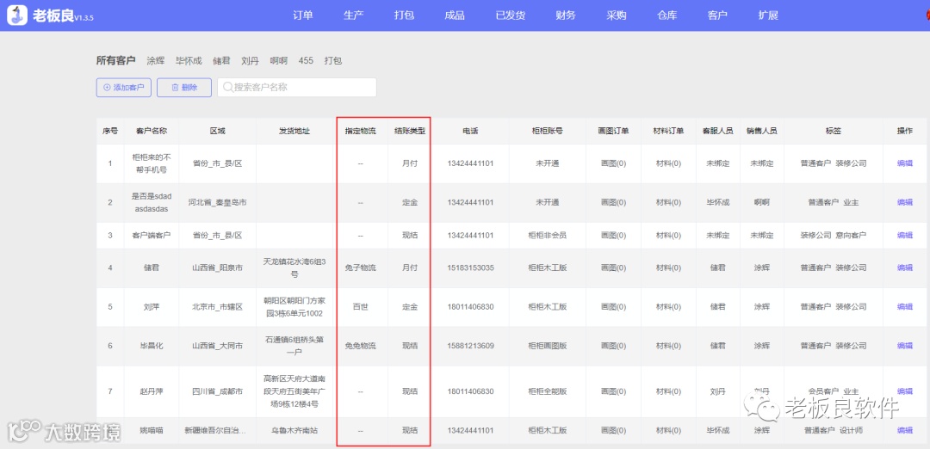This screenshot has height=449, width=930.
Task: Open the 成品 menu
Action: (455, 15)
